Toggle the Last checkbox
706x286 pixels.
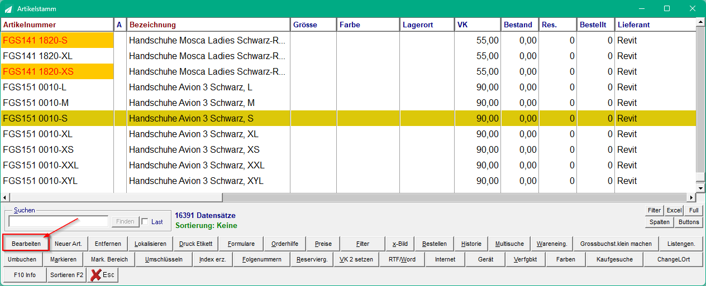(x=145, y=221)
